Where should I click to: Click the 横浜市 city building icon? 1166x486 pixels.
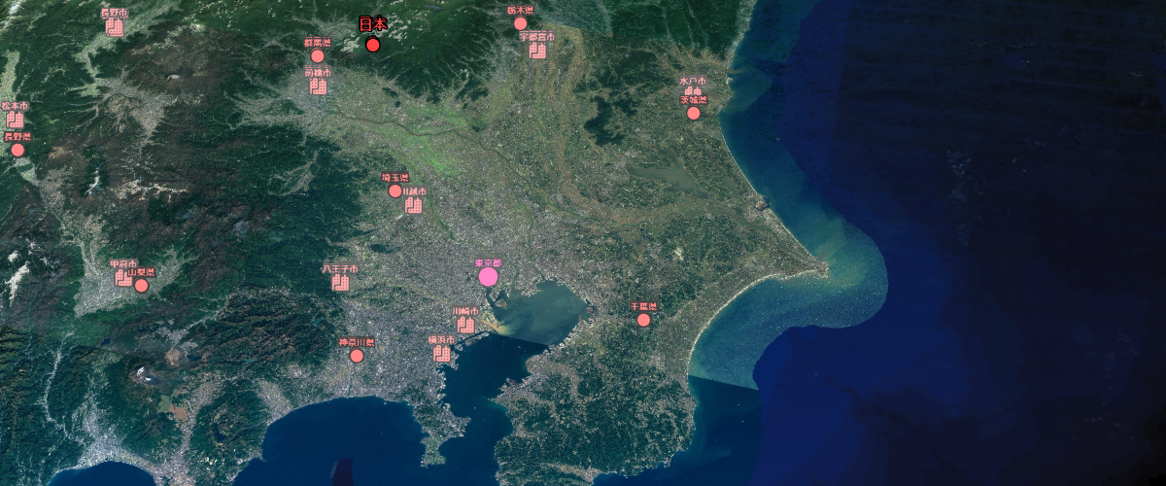(x=442, y=353)
